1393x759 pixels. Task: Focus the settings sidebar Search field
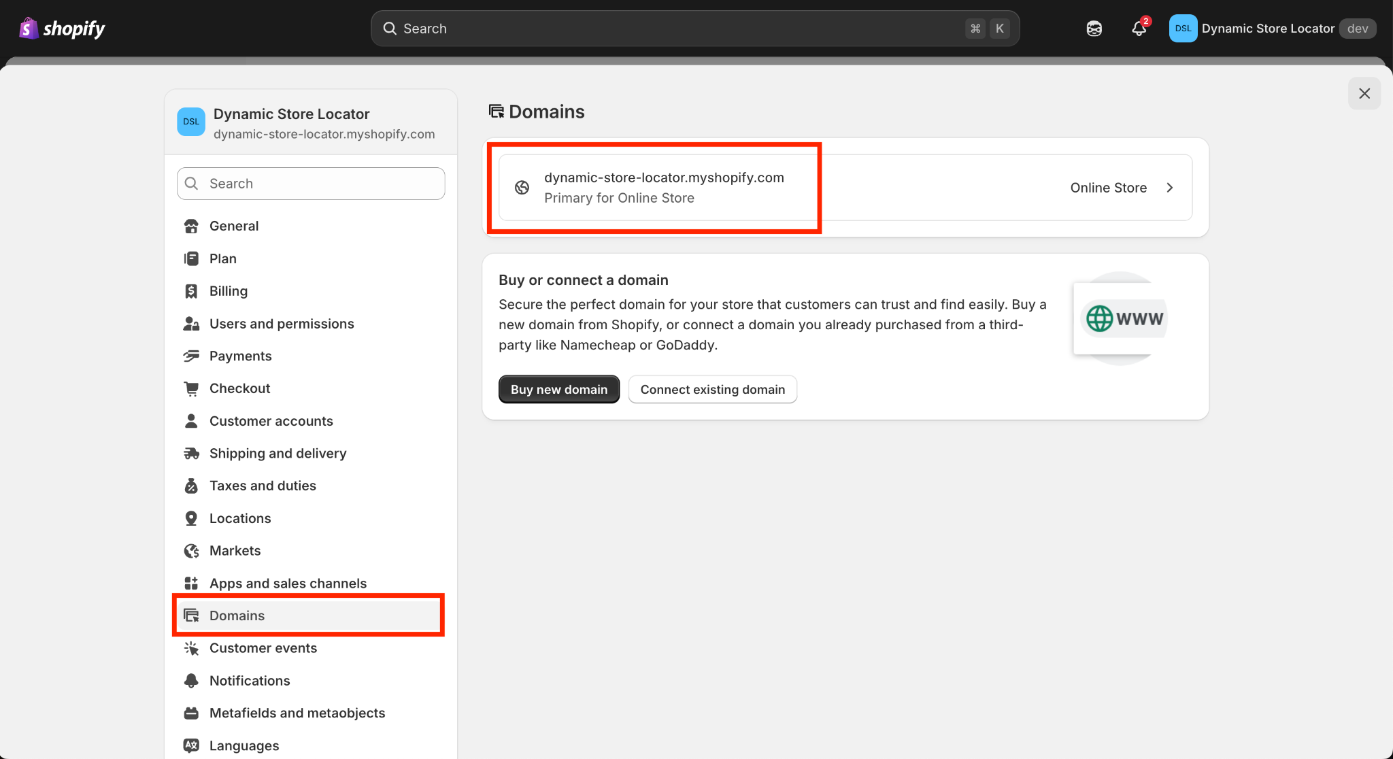(311, 184)
